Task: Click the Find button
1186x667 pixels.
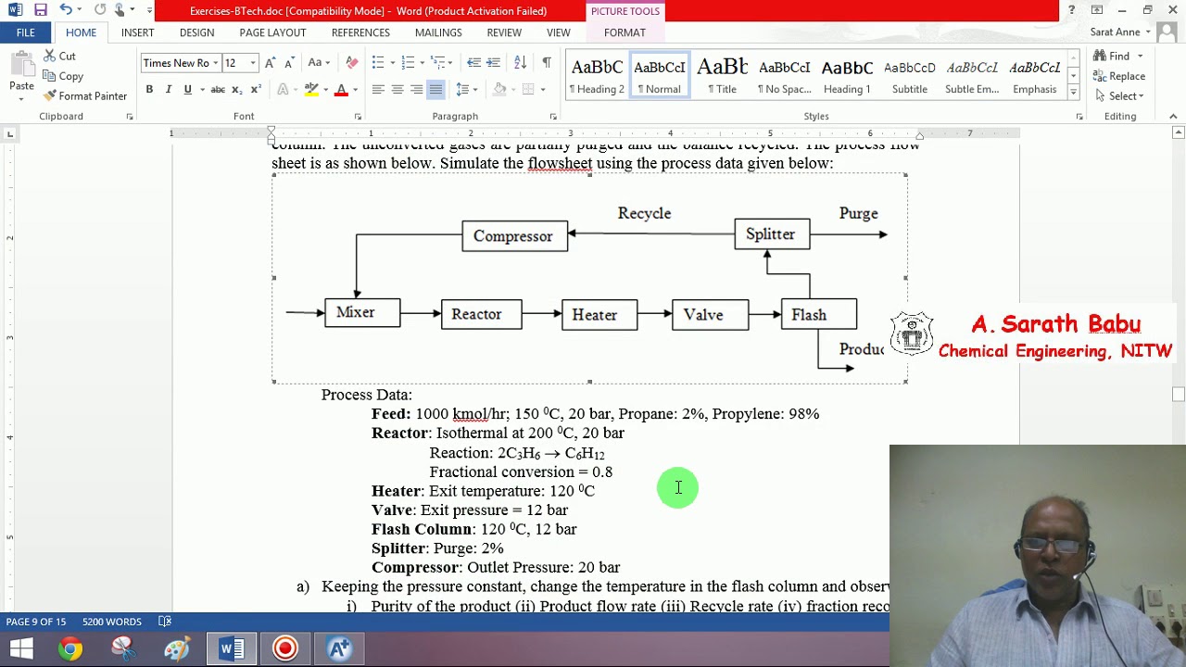Action: [1112, 56]
